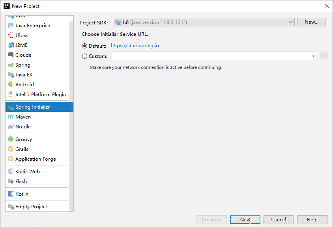Choose Java Enterprise project type
This screenshot has height=228, width=333.
(x=33, y=26)
